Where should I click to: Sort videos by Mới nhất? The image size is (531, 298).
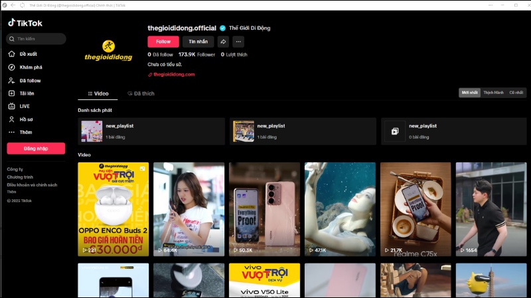469,93
